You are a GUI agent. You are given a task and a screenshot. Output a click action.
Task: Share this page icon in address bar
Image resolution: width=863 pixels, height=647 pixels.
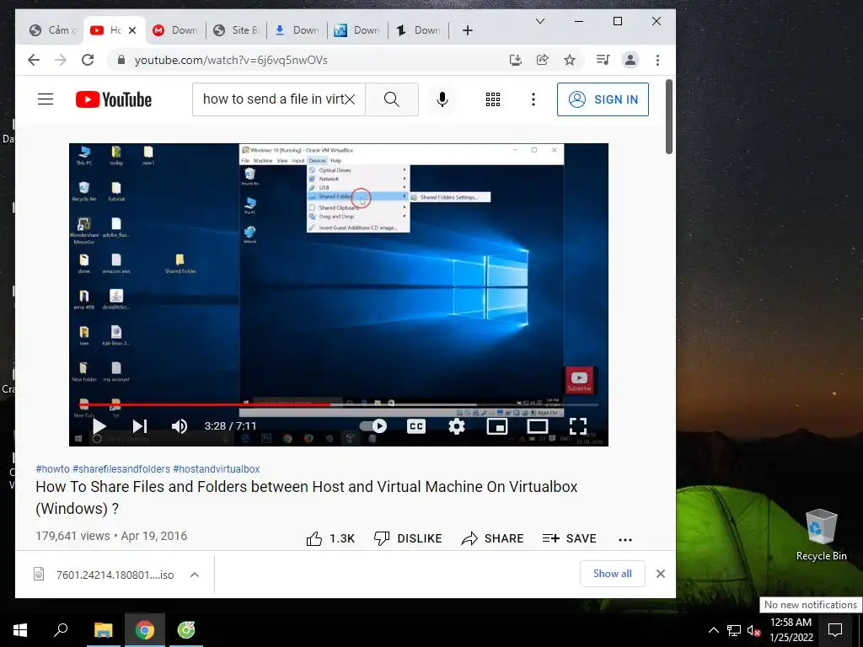543,60
